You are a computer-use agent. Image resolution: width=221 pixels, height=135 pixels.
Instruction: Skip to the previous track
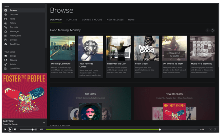coord(5,129)
